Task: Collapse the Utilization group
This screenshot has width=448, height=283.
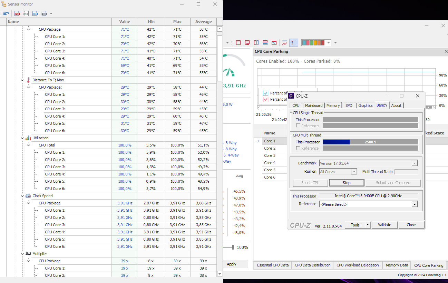Action: coord(22,138)
